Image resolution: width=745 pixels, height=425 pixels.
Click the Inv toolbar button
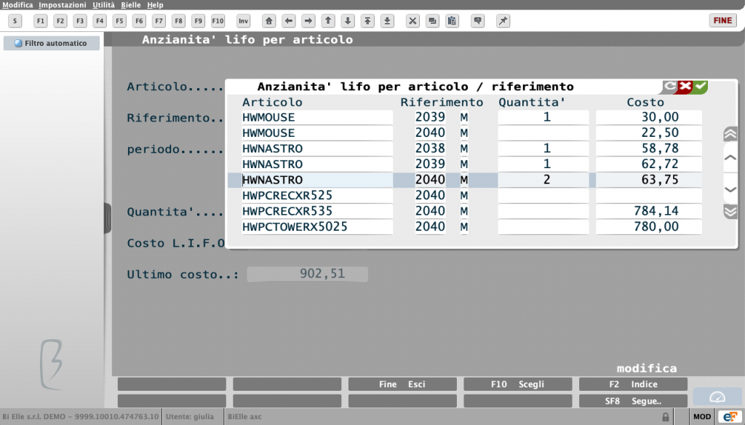tap(243, 21)
